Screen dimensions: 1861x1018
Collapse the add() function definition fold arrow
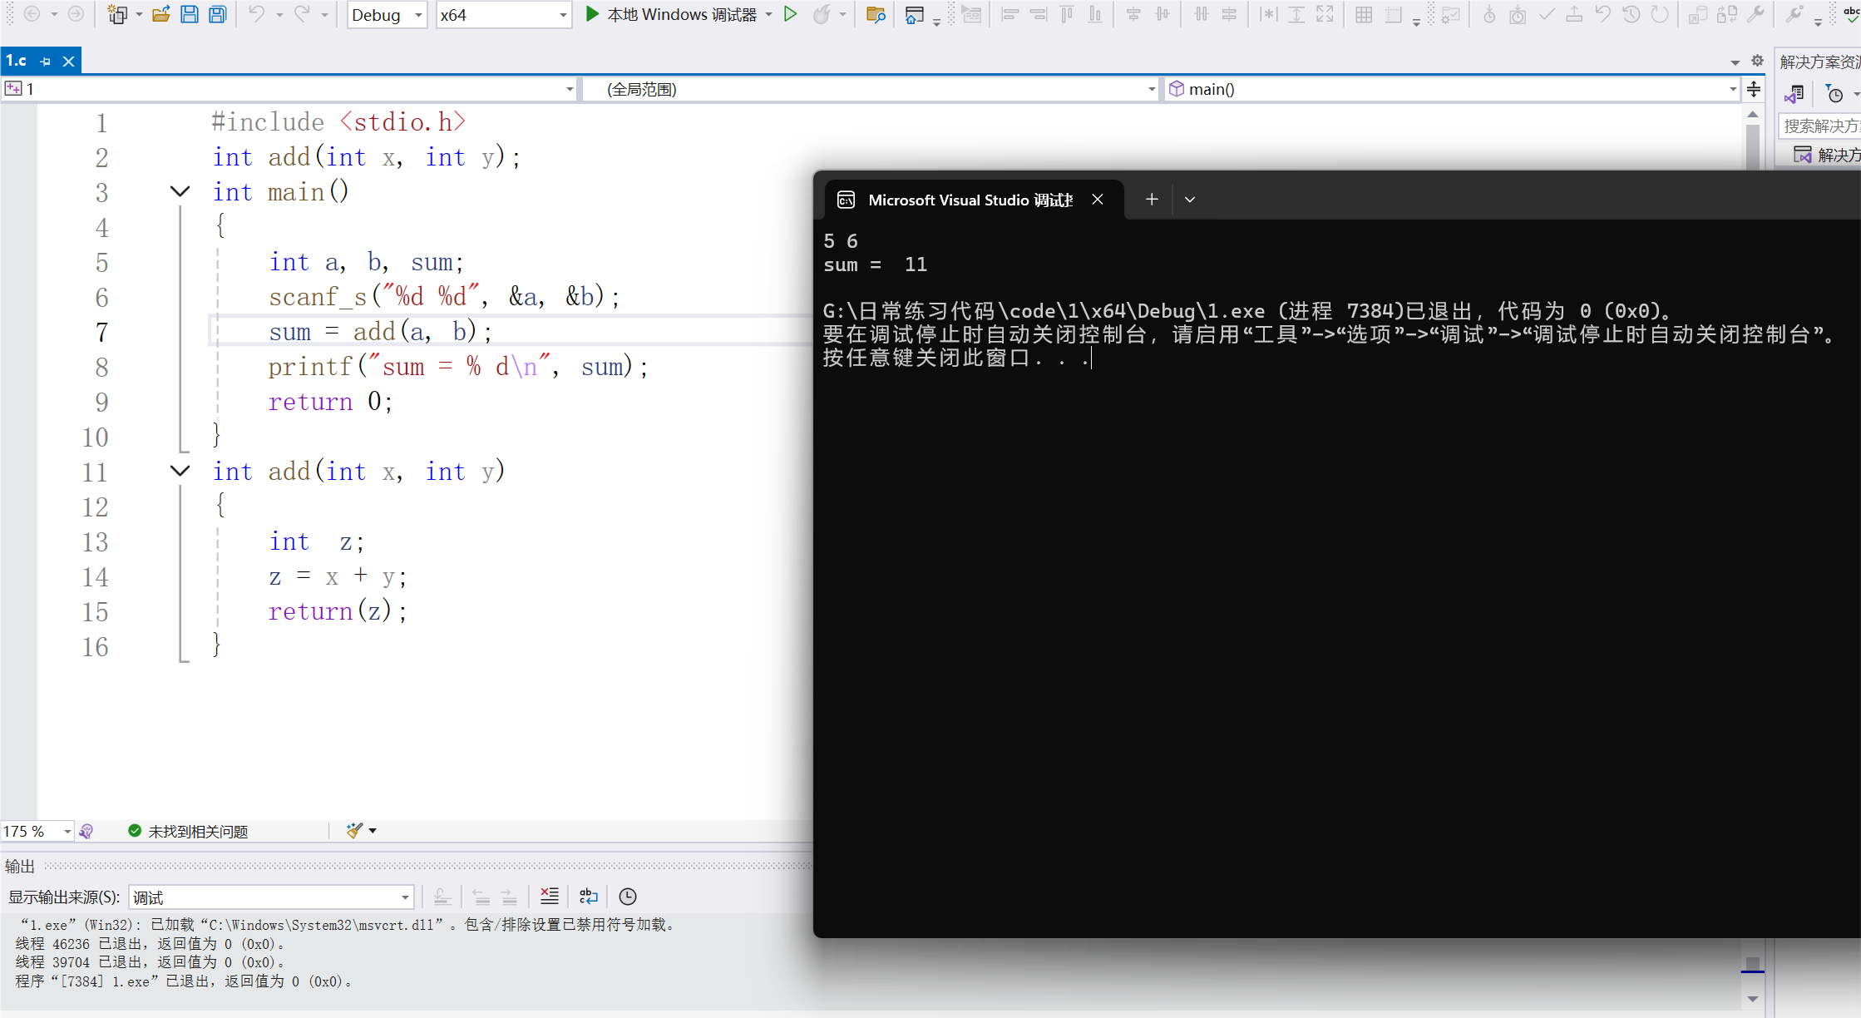(180, 472)
